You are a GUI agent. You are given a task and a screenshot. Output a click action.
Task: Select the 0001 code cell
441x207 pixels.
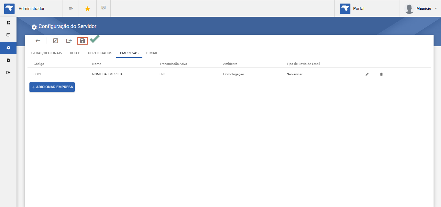click(37, 74)
